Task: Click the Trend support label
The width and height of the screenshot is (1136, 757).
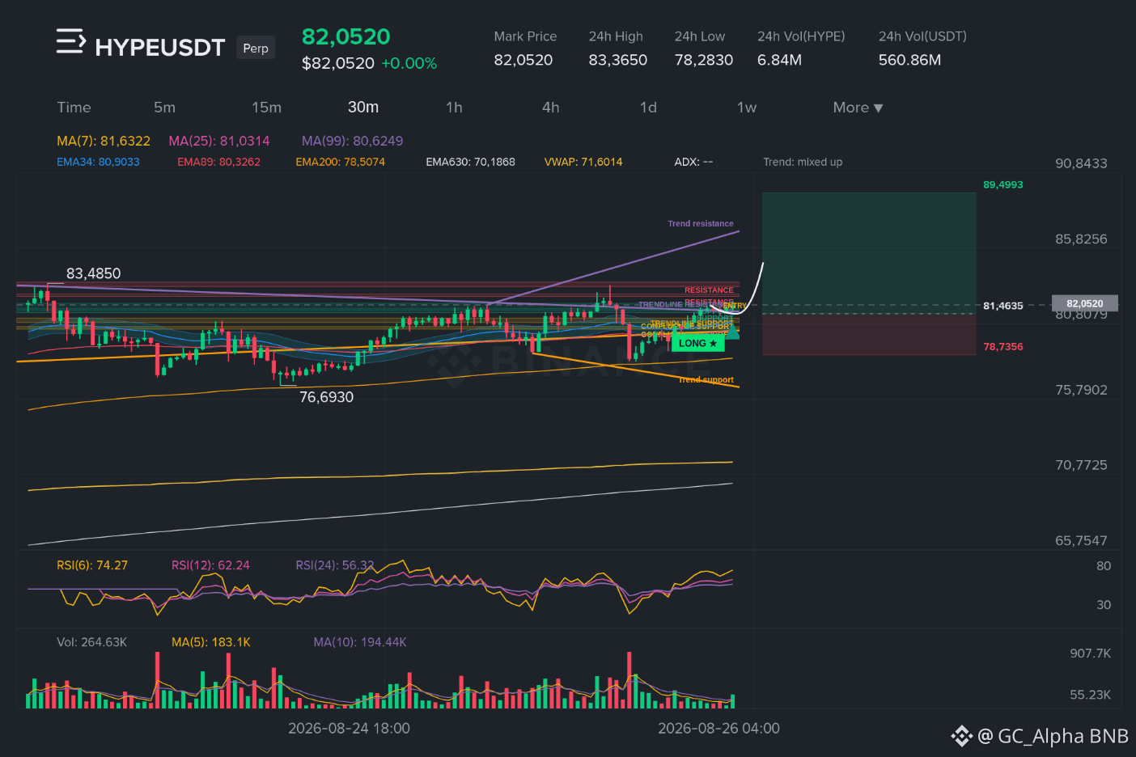Action: pos(706,379)
